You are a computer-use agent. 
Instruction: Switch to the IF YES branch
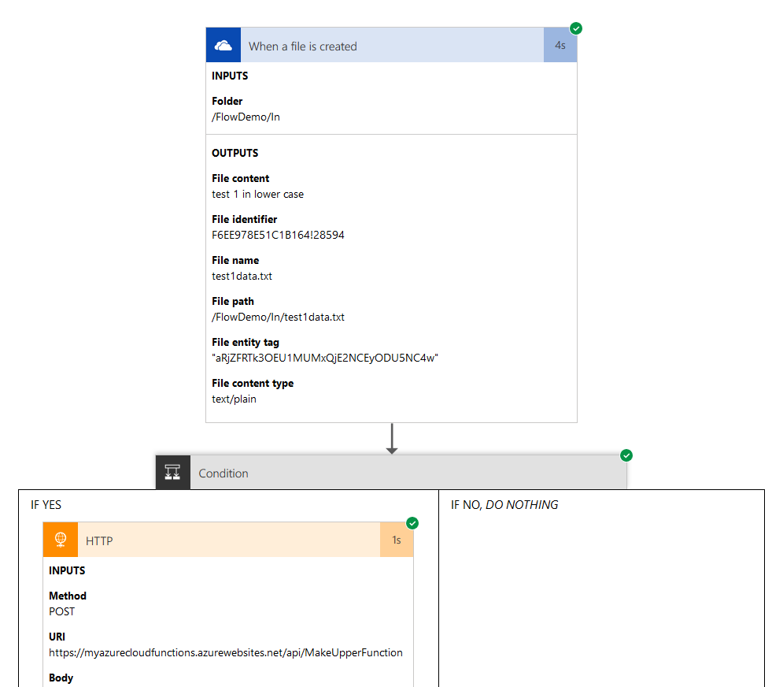point(46,504)
